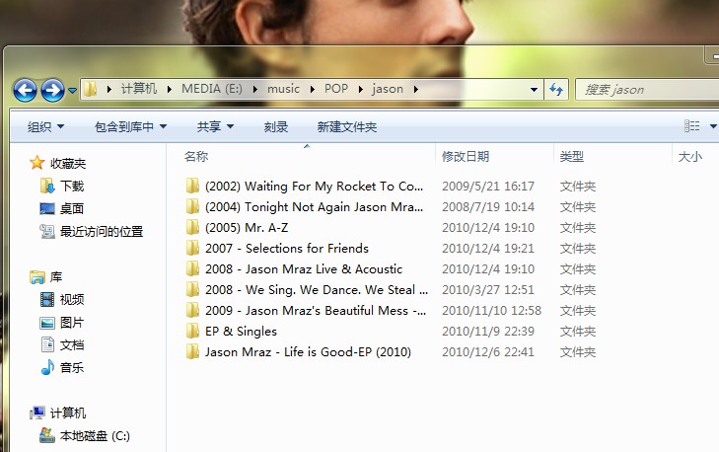Select MEDIA (E:) in the address breadcrumb
Image resolution: width=719 pixels, height=452 pixels.
211,89
